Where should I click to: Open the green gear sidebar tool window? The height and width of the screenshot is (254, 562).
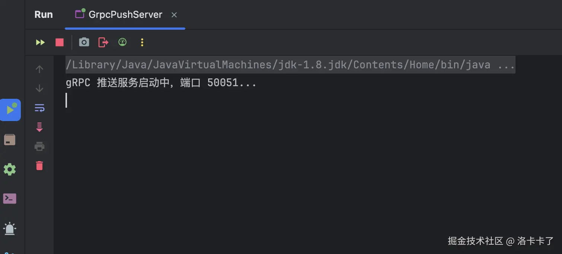point(10,169)
